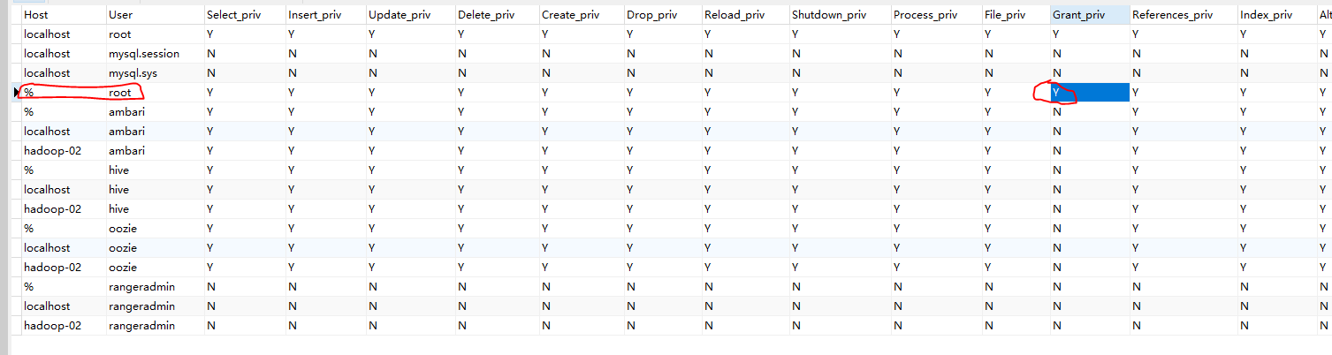Select Grant_priv N cell in % ambari row

(x=1089, y=112)
